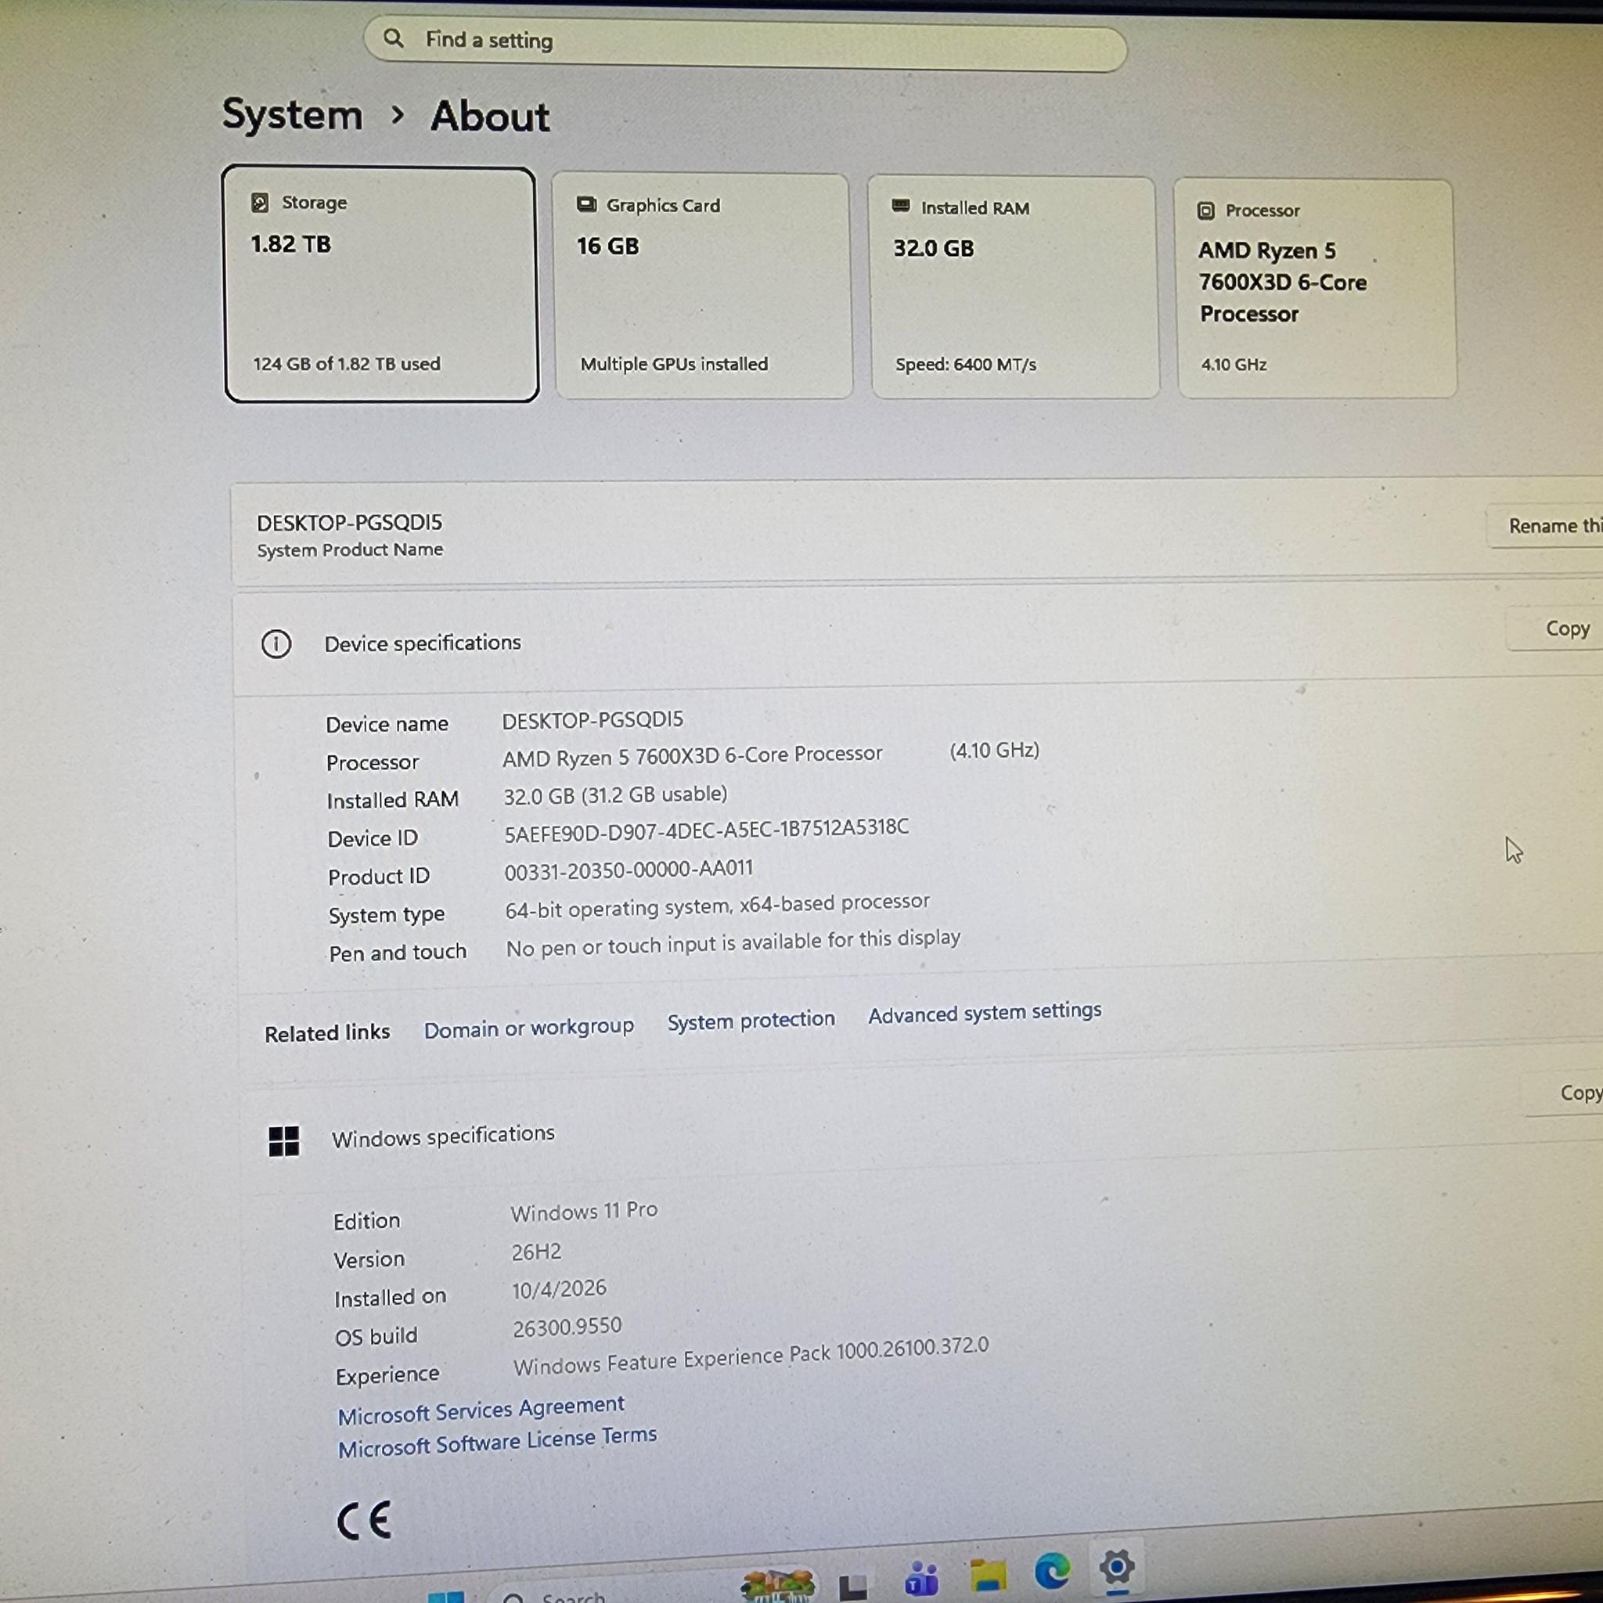Click Rename this PC button

tap(1545, 526)
